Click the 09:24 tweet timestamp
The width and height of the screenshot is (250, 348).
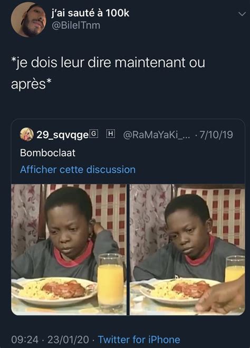click(x=25, y=340)
